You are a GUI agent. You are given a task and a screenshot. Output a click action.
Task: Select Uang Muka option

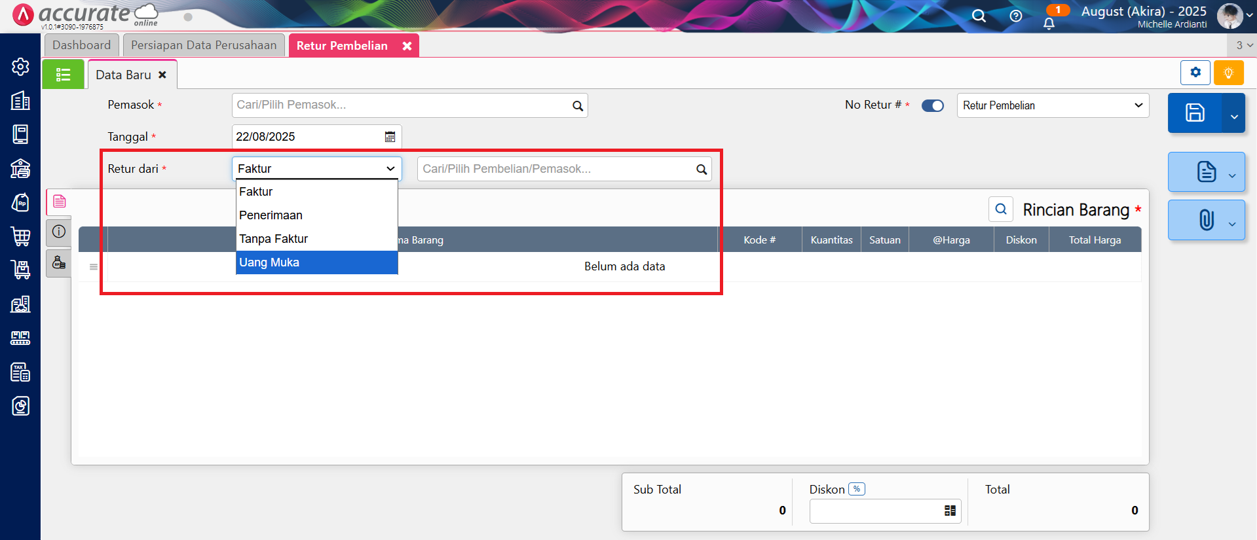pyautogui.click(x=317, y=262)
